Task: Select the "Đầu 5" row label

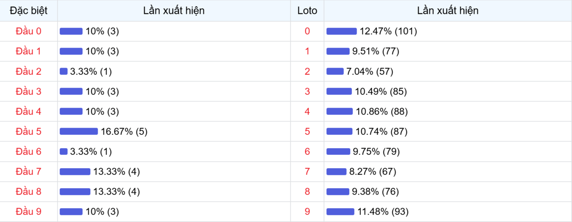Action: tap(29, 131)
